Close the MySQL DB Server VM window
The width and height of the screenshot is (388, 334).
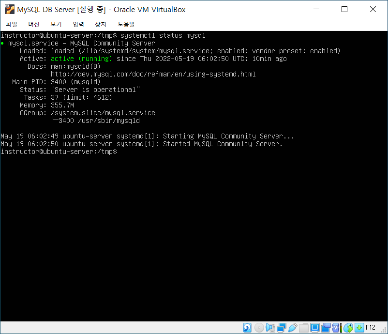(x=373, y=9)
